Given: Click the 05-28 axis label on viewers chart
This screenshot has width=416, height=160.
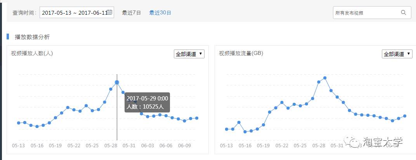Looking at the screenshot, I should point(111,145).
